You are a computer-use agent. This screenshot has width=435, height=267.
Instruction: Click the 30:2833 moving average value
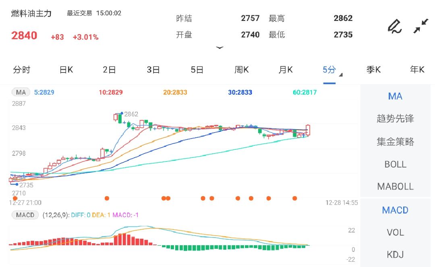240,92
